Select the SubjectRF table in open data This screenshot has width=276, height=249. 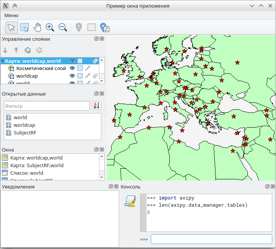tap(25, 132)
